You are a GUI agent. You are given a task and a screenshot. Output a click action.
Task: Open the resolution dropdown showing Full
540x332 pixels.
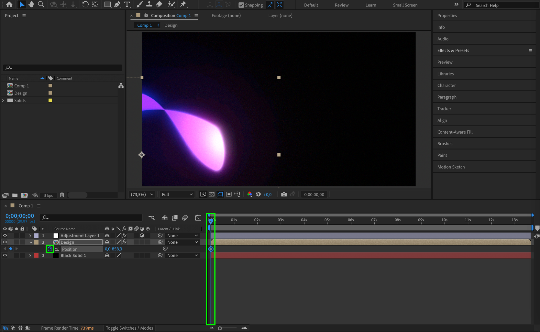(x=177, y=194)
